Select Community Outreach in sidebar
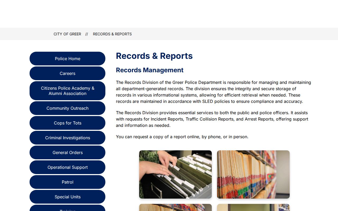The image size is (338, 211). 67,108
